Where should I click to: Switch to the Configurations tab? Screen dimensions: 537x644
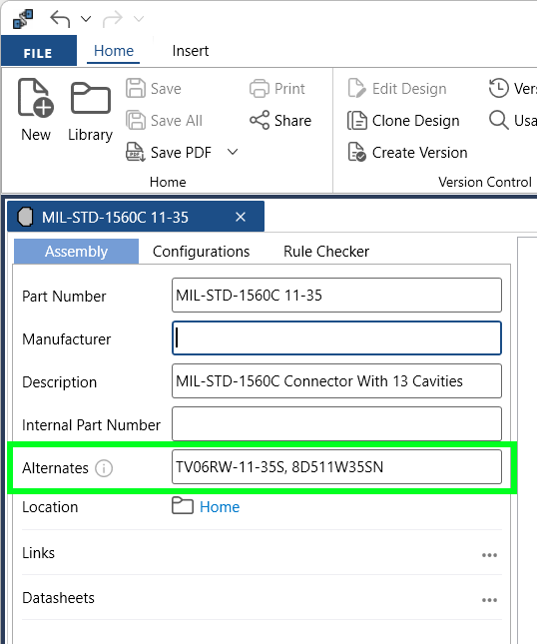(202, 251)
